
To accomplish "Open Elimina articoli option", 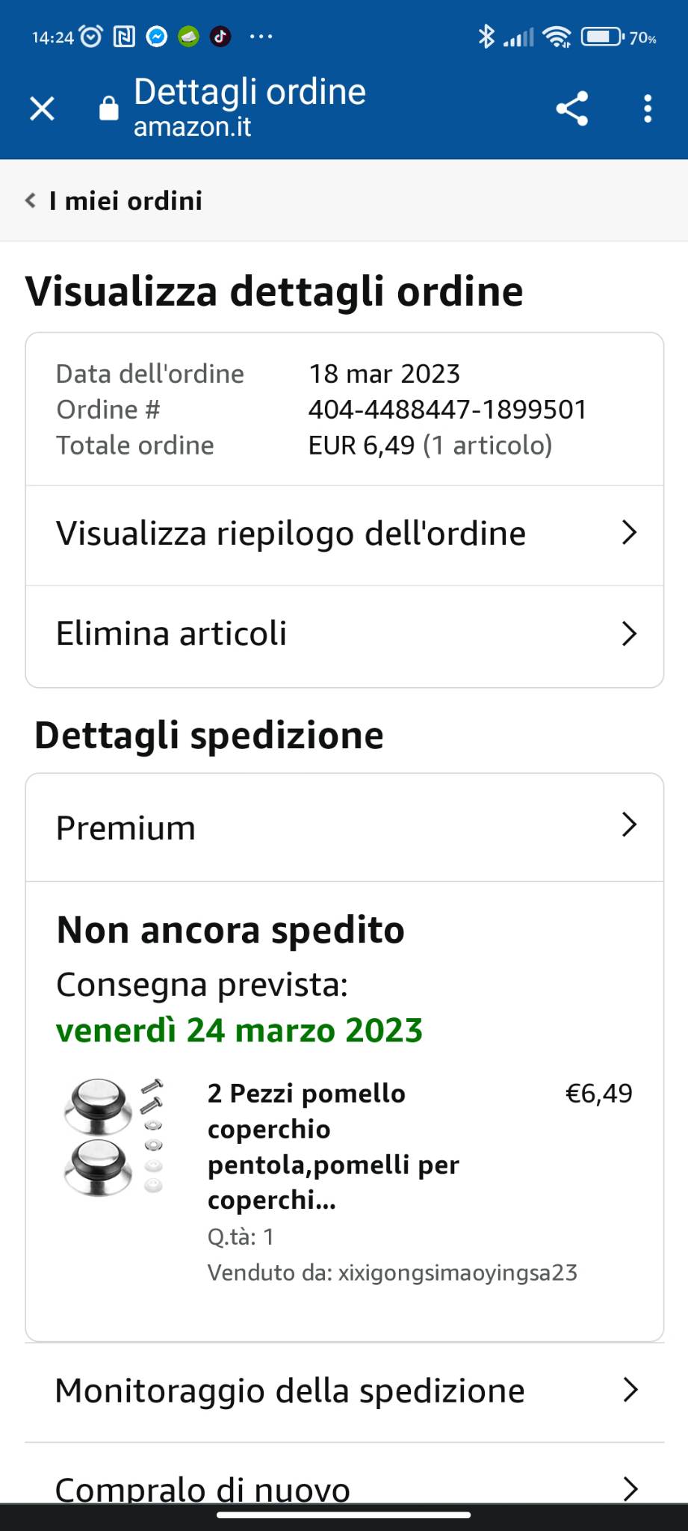I will [x=344, y=635].
